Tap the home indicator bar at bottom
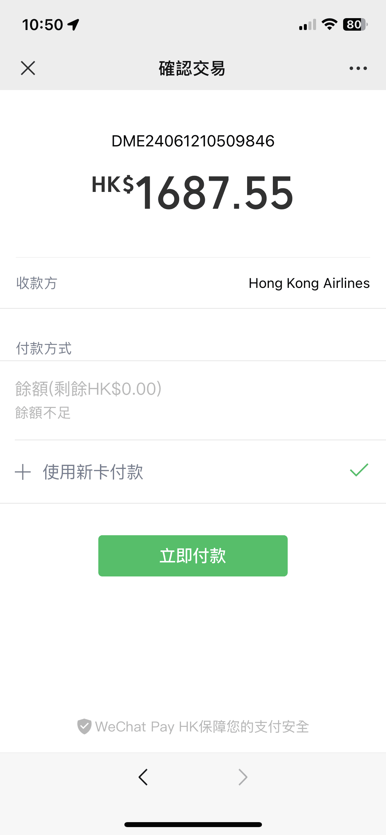The width and height of the screenshot is (386, 835). 193,824
